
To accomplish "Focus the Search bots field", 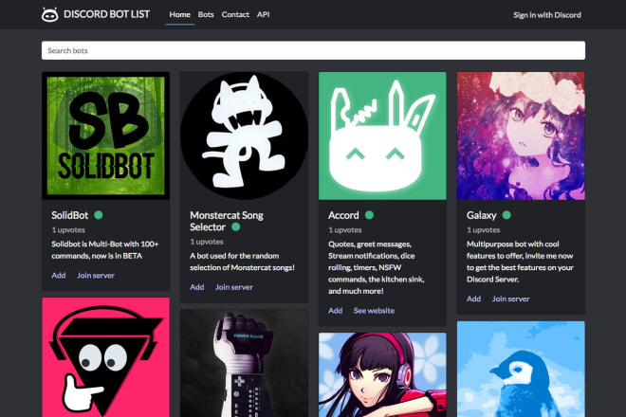I will coord(313,50).
